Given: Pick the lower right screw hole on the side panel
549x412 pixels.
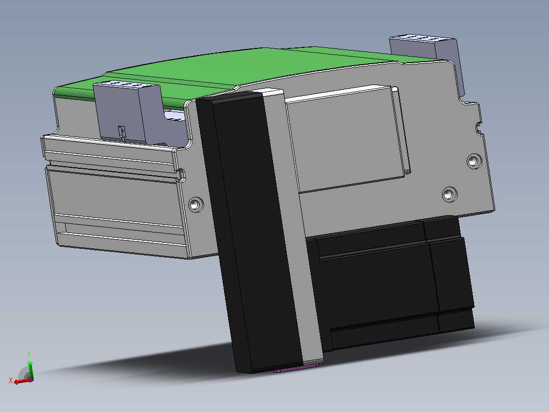Looking at the screenshot, I should pyautogui.click(x=450, y=194).
